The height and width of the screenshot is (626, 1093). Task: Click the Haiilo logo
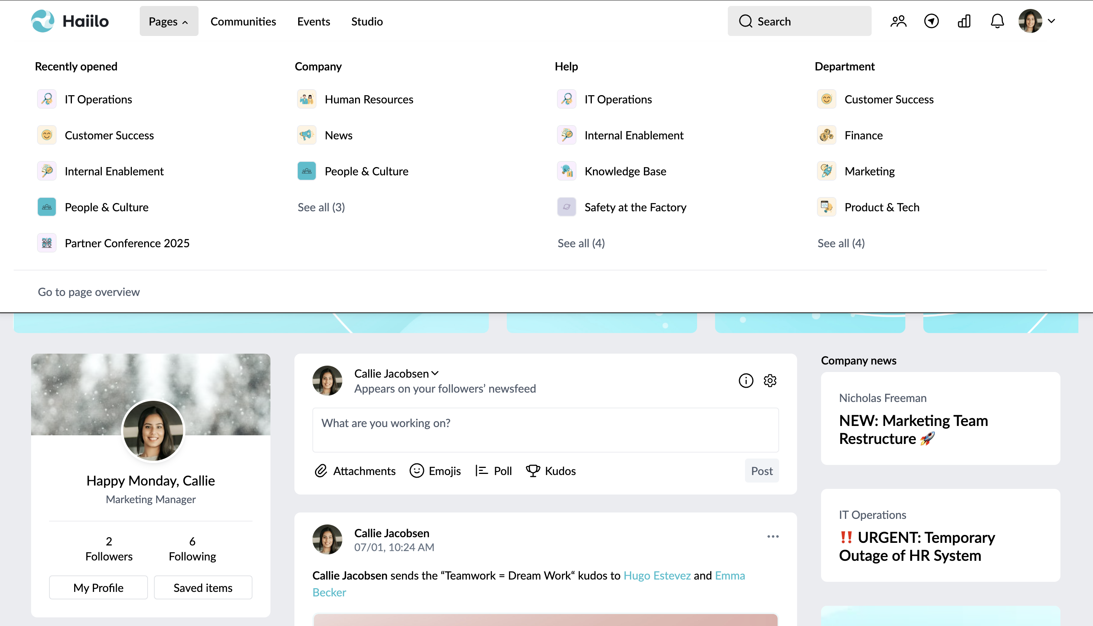click(70, 21)
